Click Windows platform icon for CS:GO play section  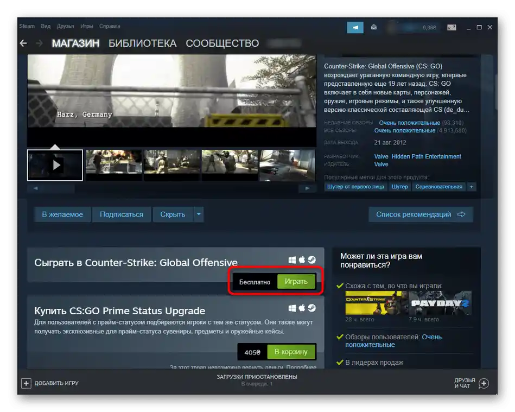(292, 260)
